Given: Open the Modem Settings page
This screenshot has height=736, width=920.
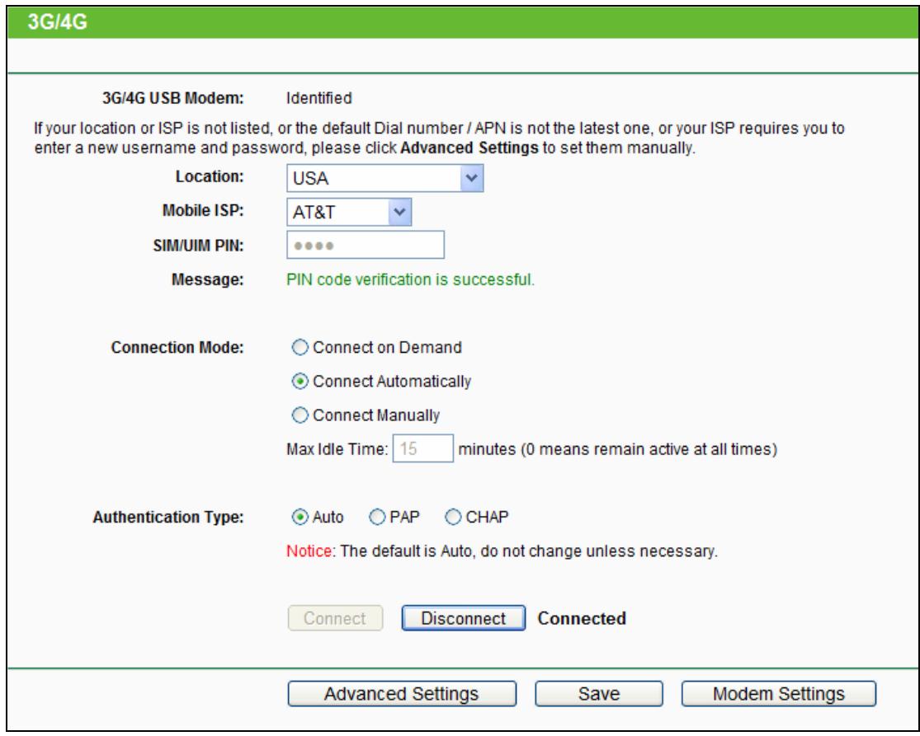Looking at the screenshot, I should 779,694.
